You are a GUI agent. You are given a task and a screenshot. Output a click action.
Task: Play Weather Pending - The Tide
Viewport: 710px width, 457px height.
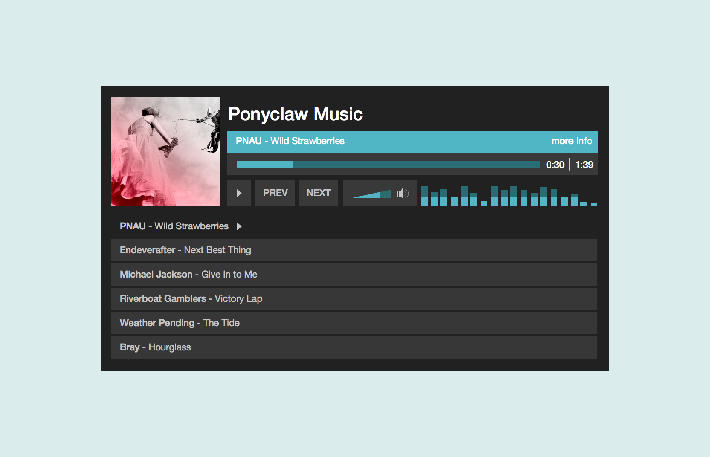point(354,323)
